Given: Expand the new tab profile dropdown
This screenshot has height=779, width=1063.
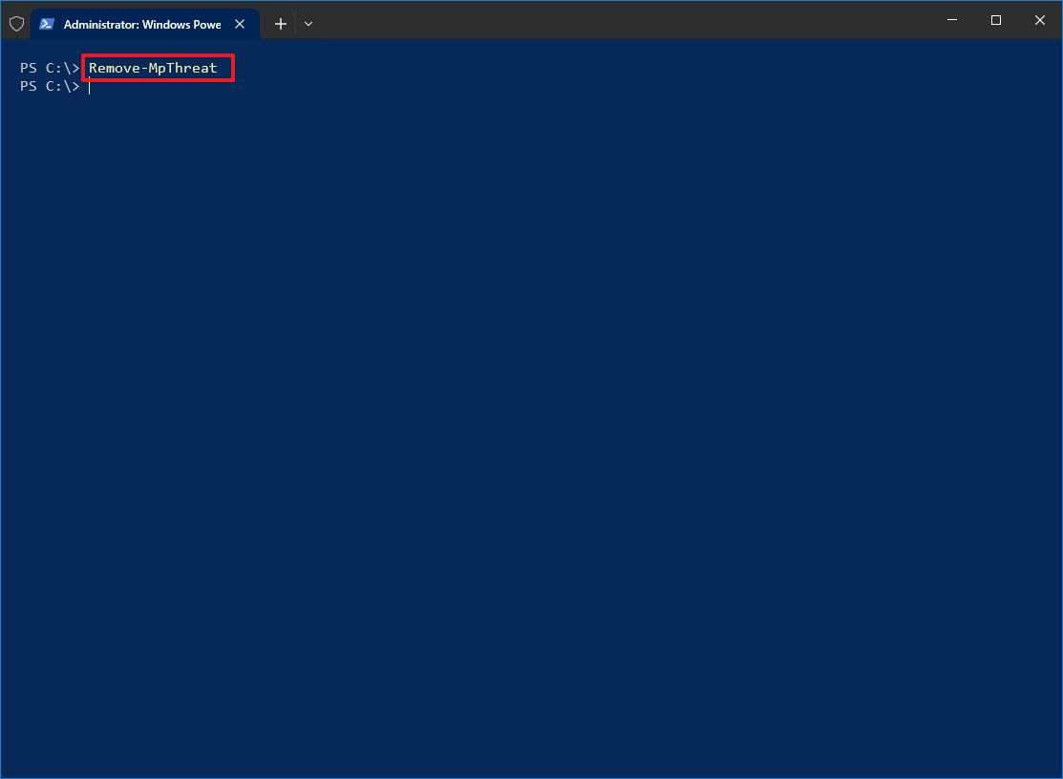Looking at the screenshot, I should 308,25.
